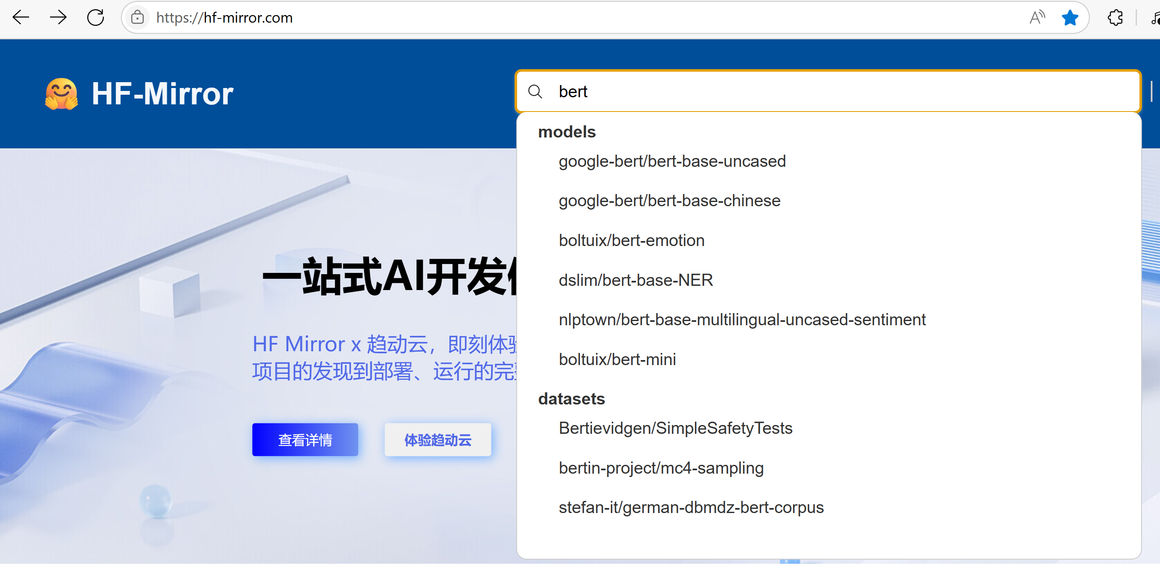The image size is (1160, 578).
Task: Select google-bert/bert-base-chinese suggestion
Action: (669, 201)
